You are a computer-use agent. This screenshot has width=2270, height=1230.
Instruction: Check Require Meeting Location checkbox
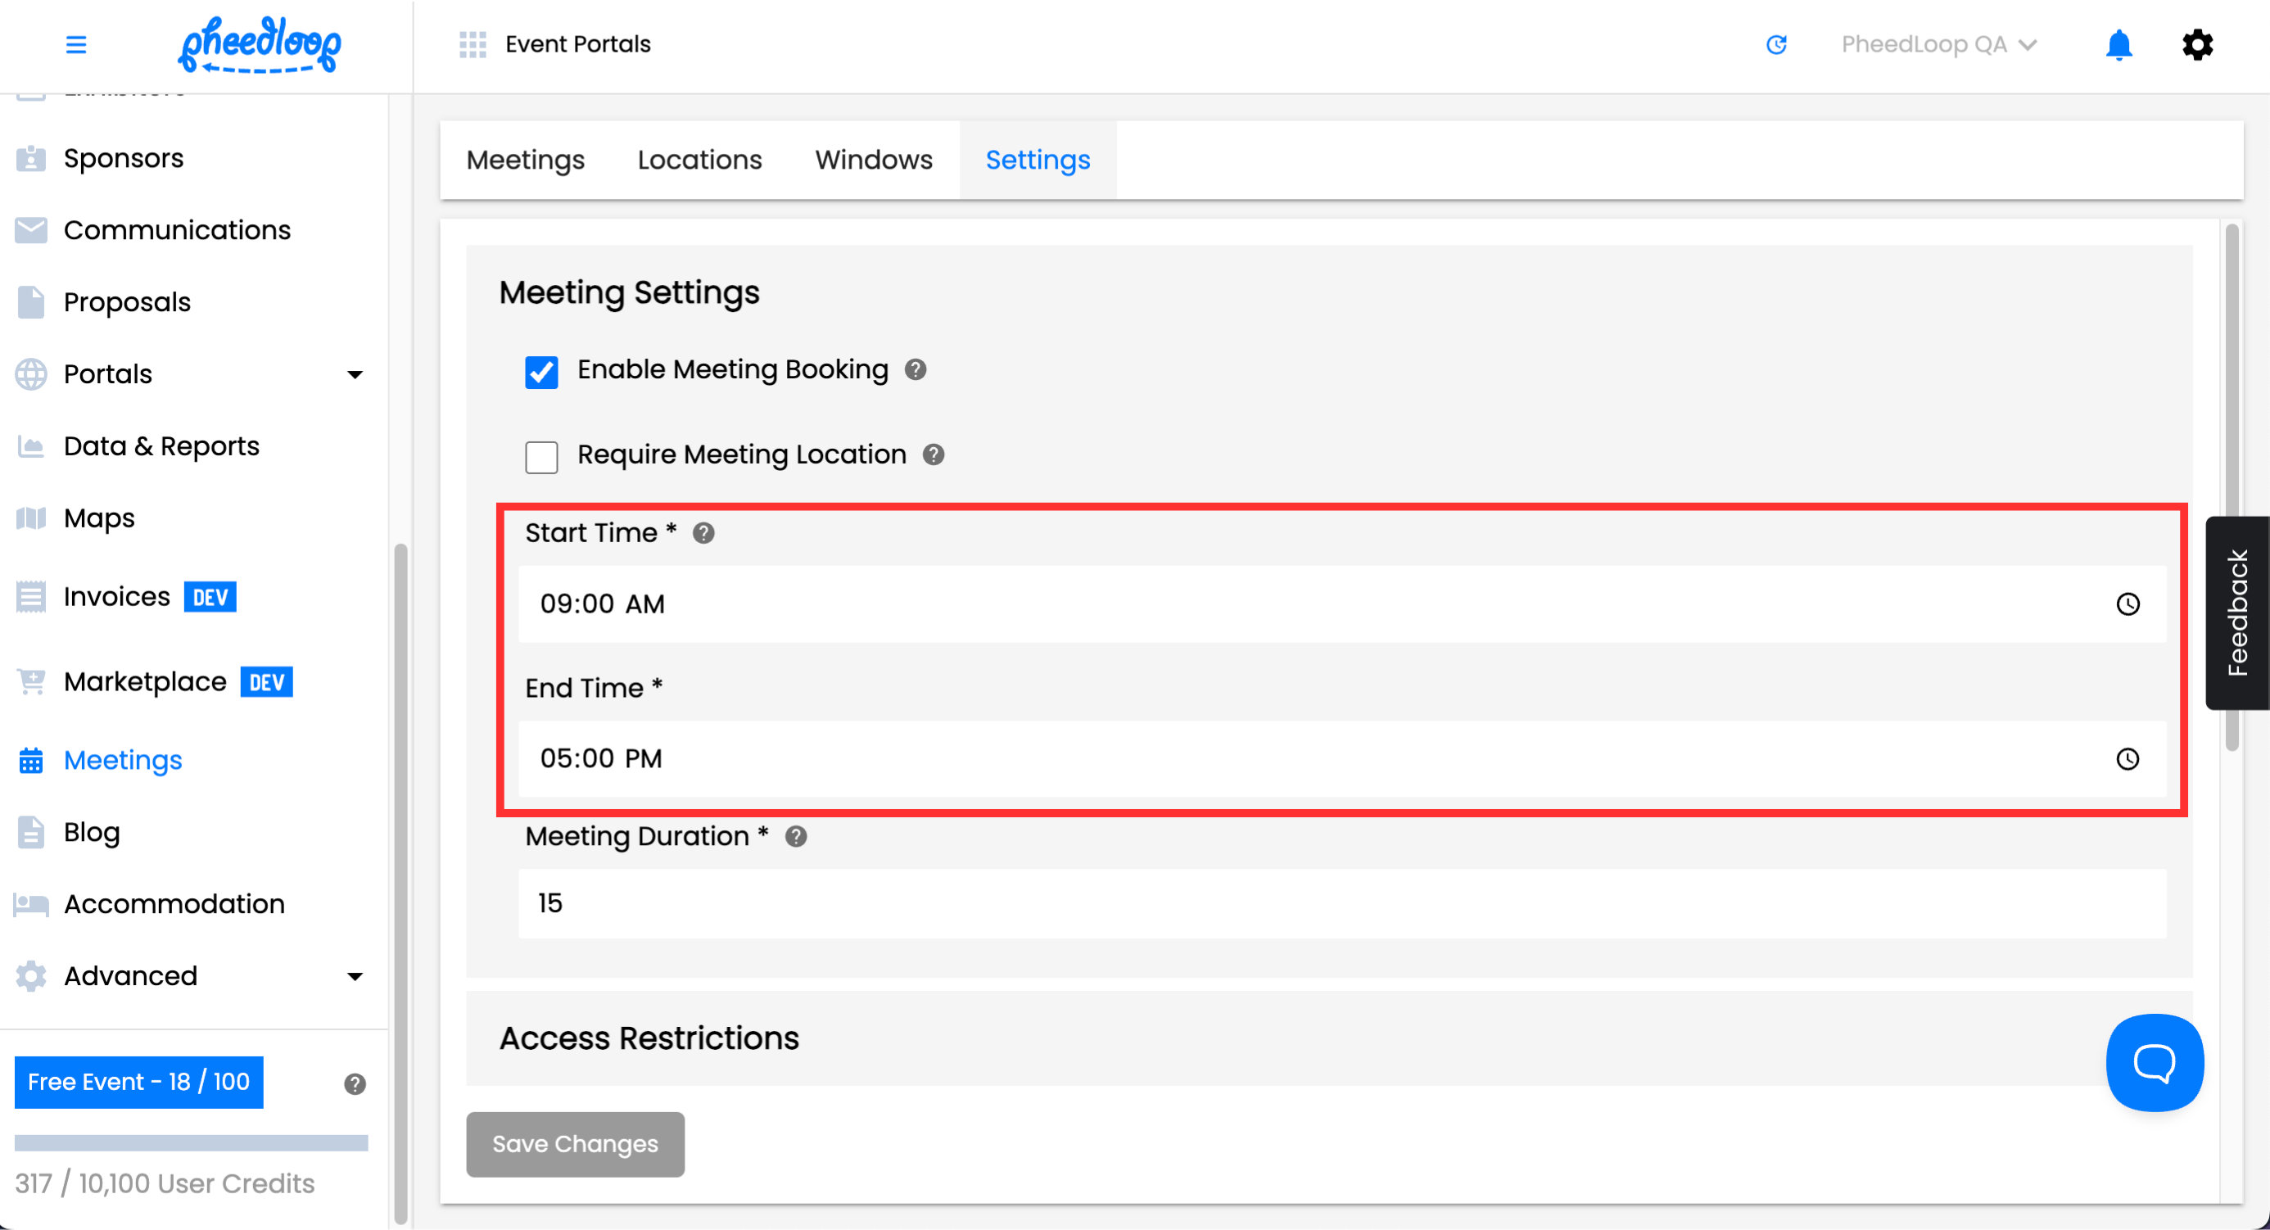[541, 456]
